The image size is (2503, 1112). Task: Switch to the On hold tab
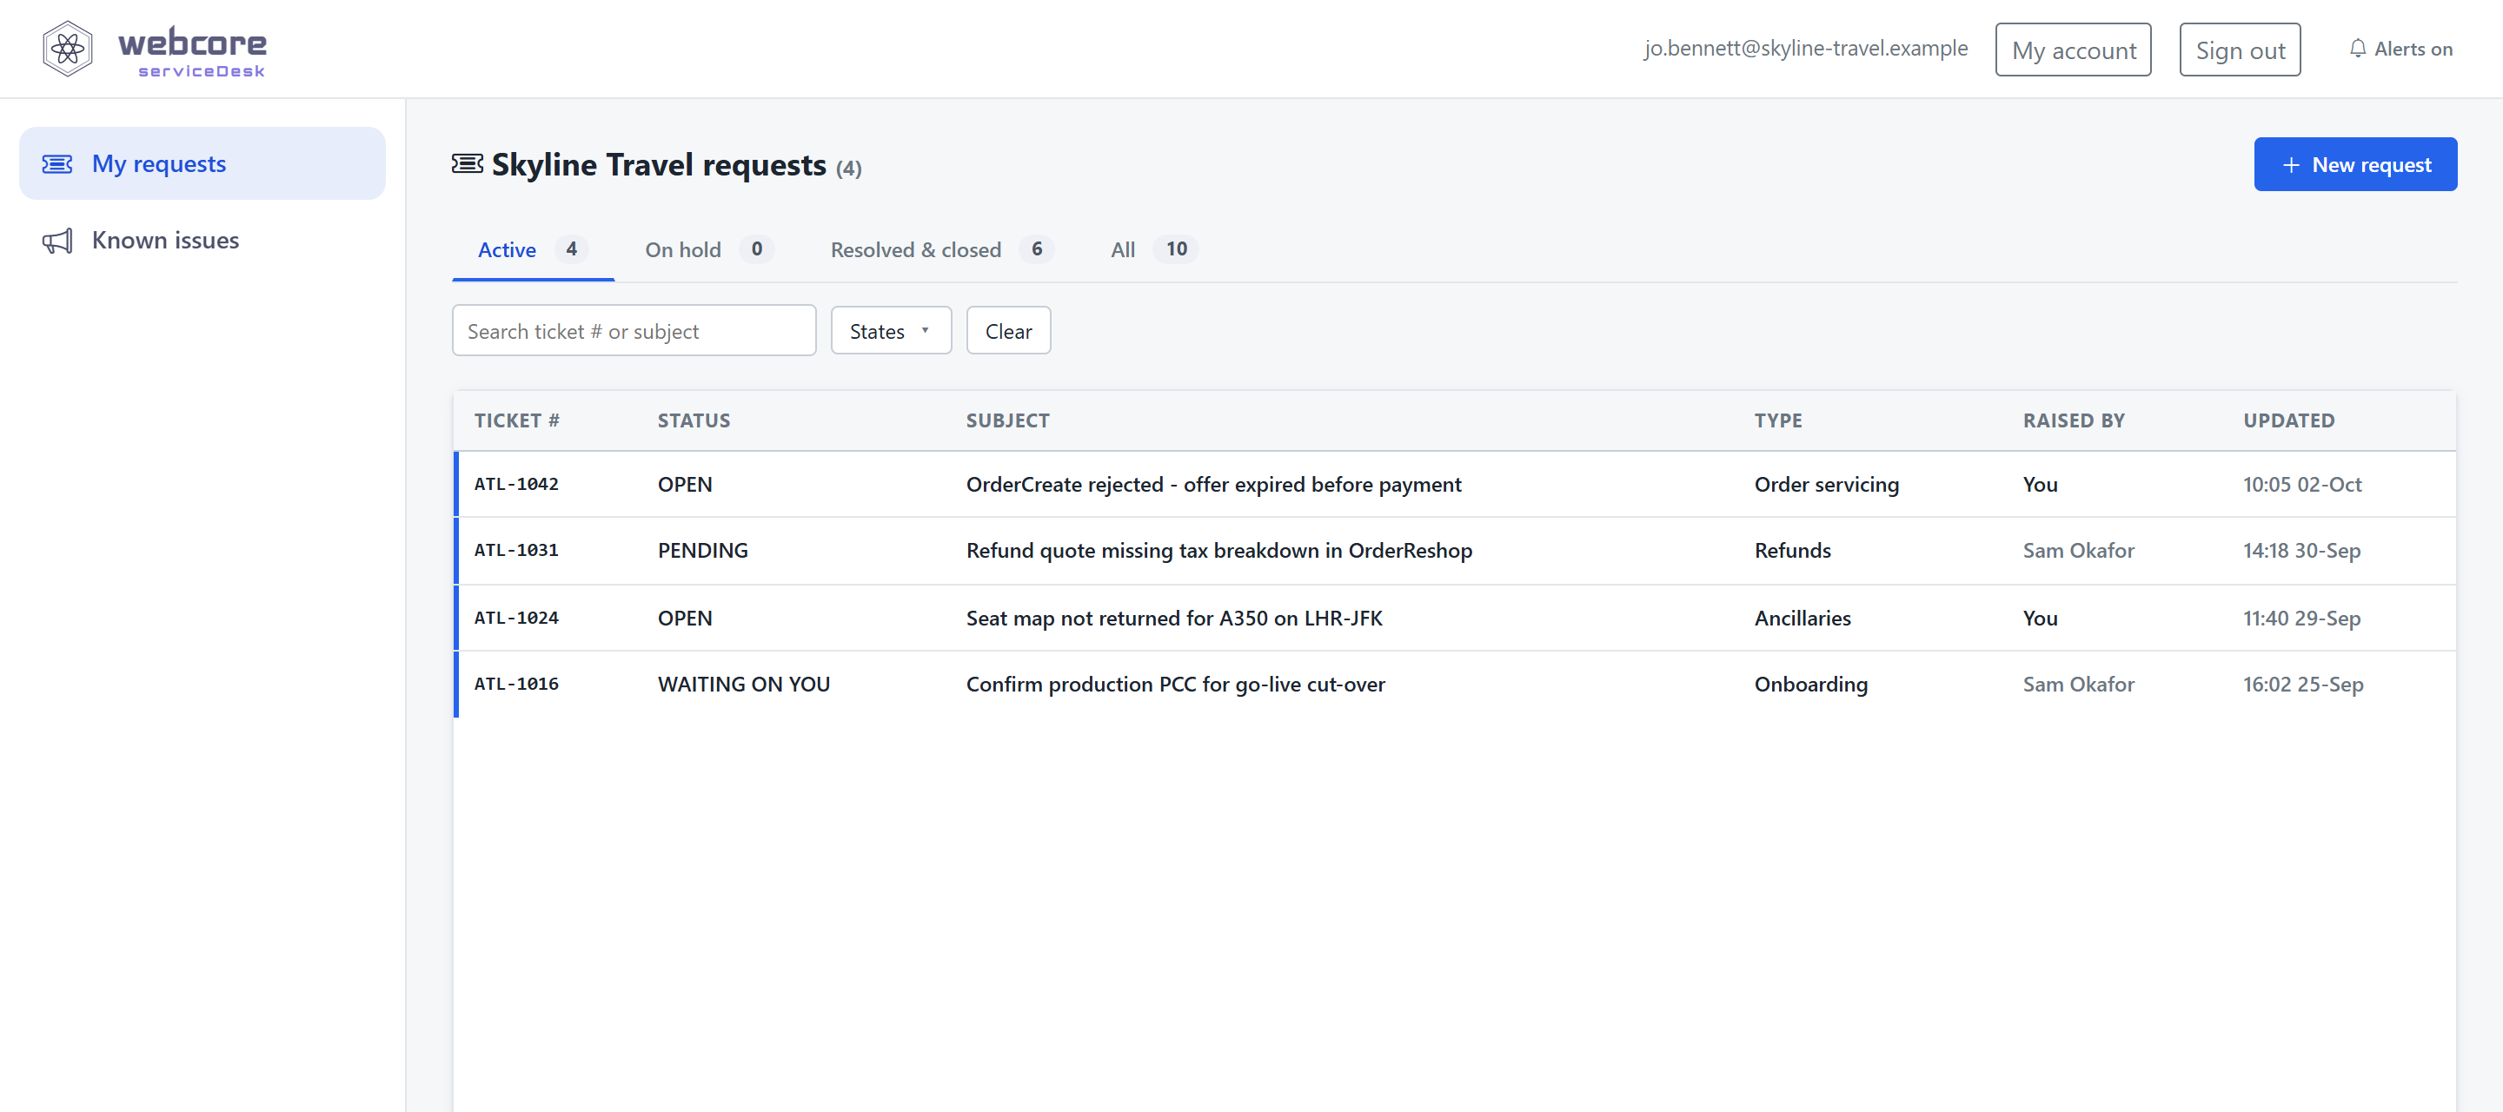pyautogui.click(x=709, y=249)
